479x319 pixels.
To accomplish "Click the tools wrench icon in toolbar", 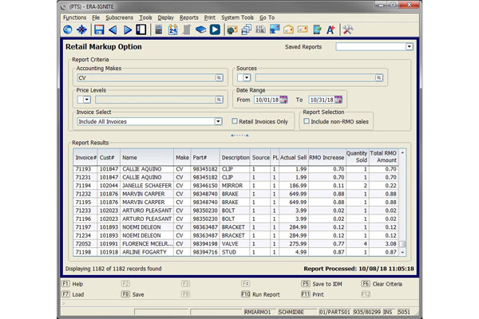I will point(348,30).
